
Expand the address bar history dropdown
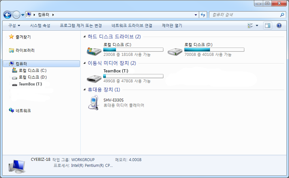point(196,15)
